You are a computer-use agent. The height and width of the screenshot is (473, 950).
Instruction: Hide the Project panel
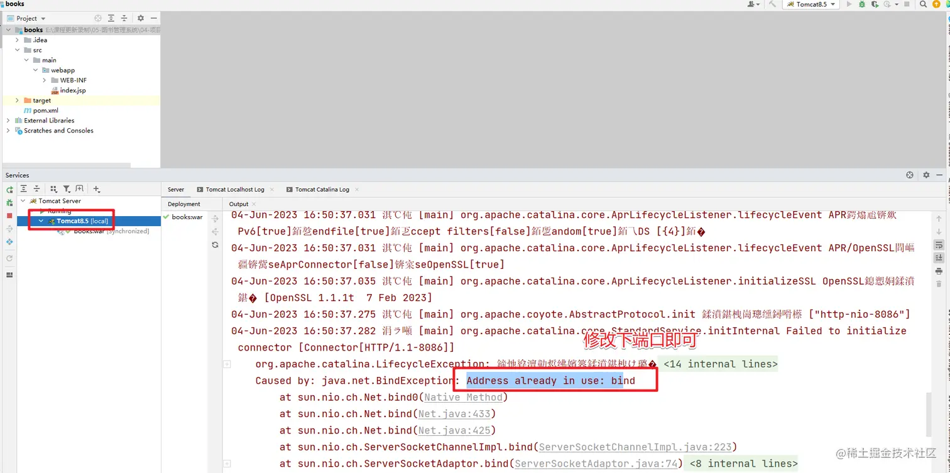pyautogui.click(x=153, y=18)
